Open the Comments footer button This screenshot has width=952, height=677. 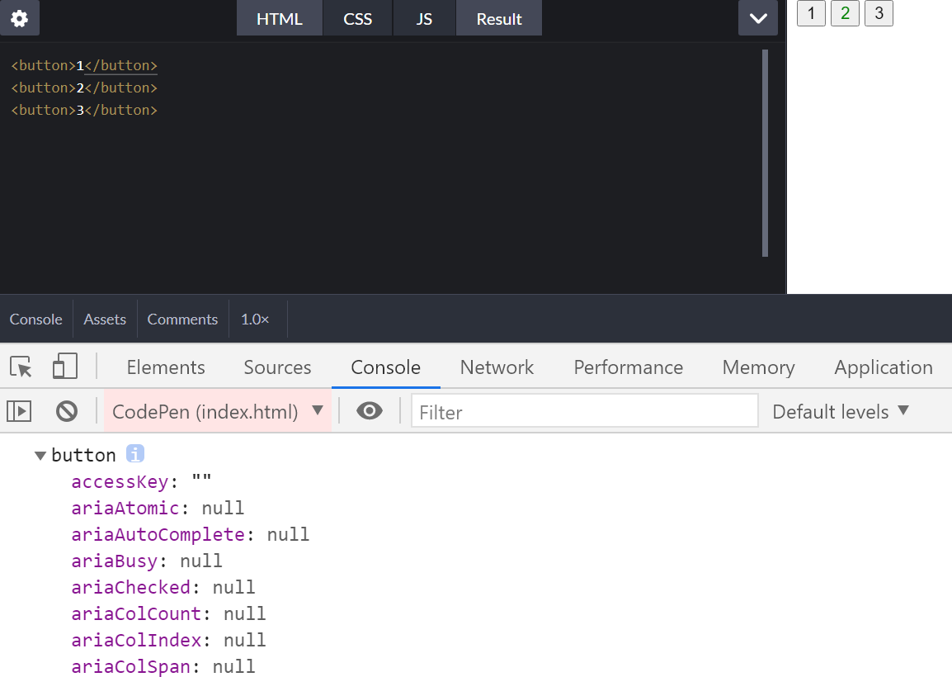click(x=182, y=319)
